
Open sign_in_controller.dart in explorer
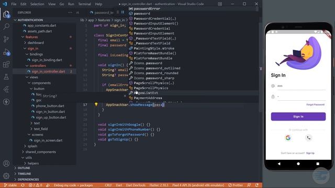(x=48, y=72)
